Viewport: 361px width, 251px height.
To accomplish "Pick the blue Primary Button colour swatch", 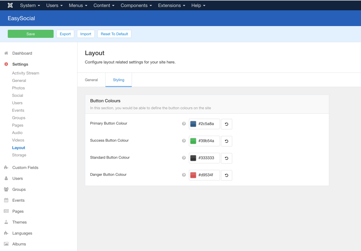I will tap(193, 124).
